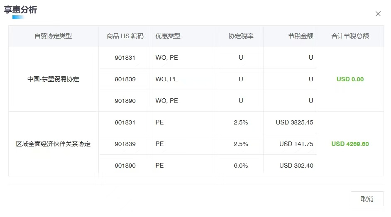Select HS code 901839 in the 区域全面经济伙伴关系协定 group
The width and height of the screenshot is (391, 217).
(x=125, y=144)
